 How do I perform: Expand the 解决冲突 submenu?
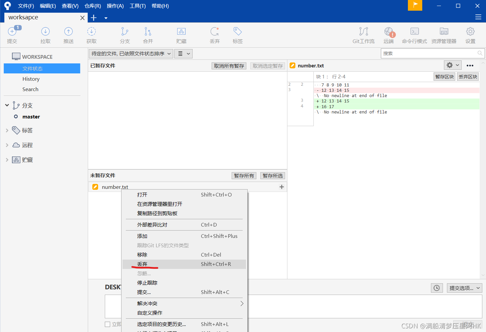[x=184, y=303]
